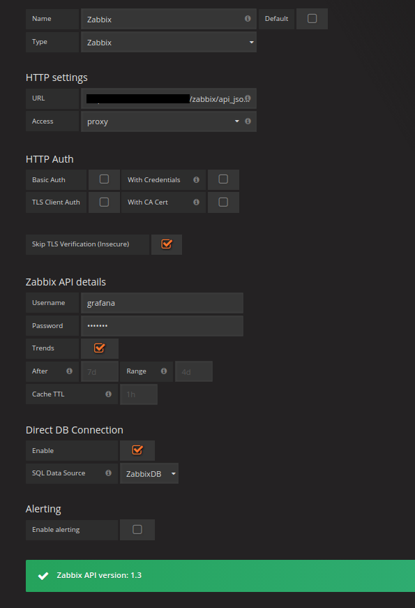Click the info icon next to After

(x=69, y=371)
